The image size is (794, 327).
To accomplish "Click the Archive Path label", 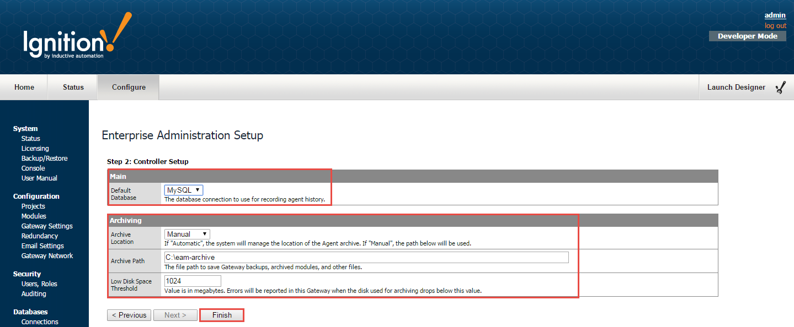I will [127, 261].
